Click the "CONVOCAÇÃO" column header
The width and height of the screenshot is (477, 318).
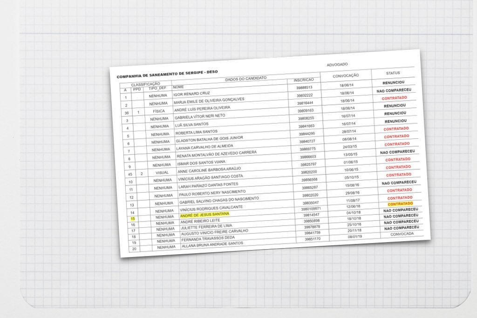click(346, 75)
